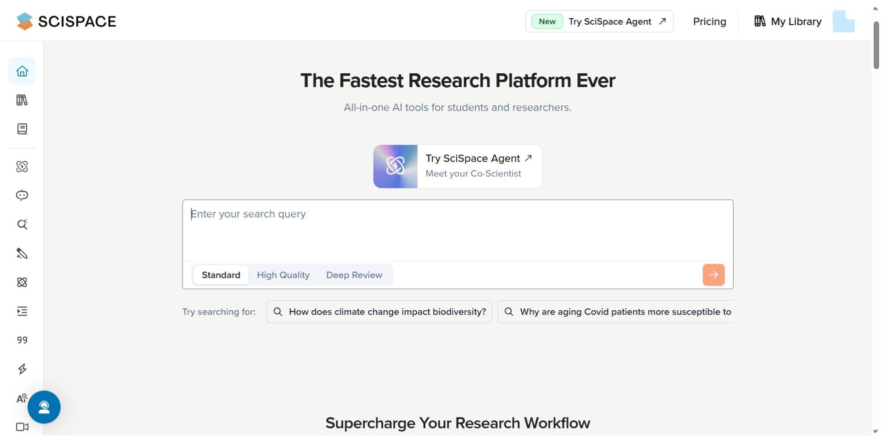Switch to High Quality search mode
The width and height of the screenshot is (881, 440).
[283, 275]
